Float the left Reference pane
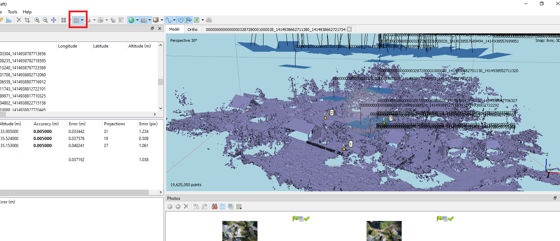The width and height of the screenshot is (560, 241). (152, 28)
